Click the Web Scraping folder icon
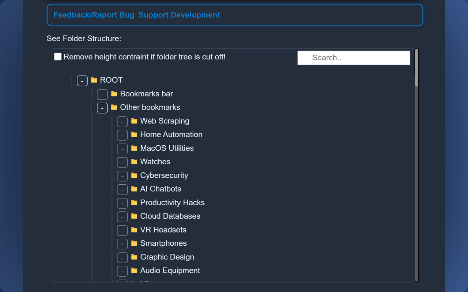The height and width of the screenshot is (292, 468). 134,121
